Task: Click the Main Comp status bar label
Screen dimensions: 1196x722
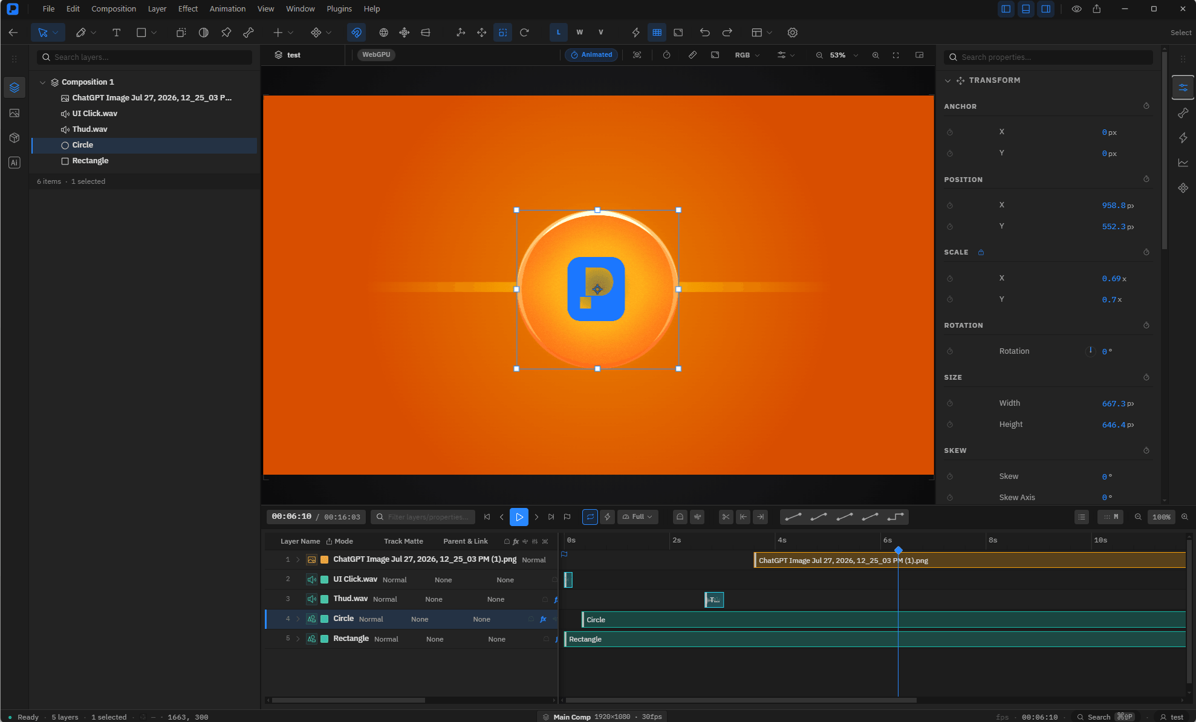Action: click(572, 717)
